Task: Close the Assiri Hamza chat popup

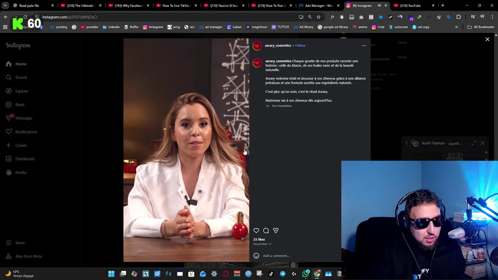Action: pyautogui.click(x=482, y=143)
